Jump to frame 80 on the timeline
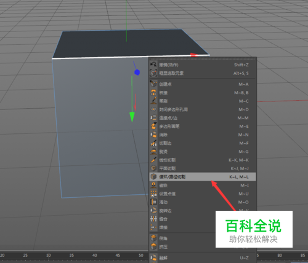Viewport: 308px width, 263px height. [x=280, y=255]
